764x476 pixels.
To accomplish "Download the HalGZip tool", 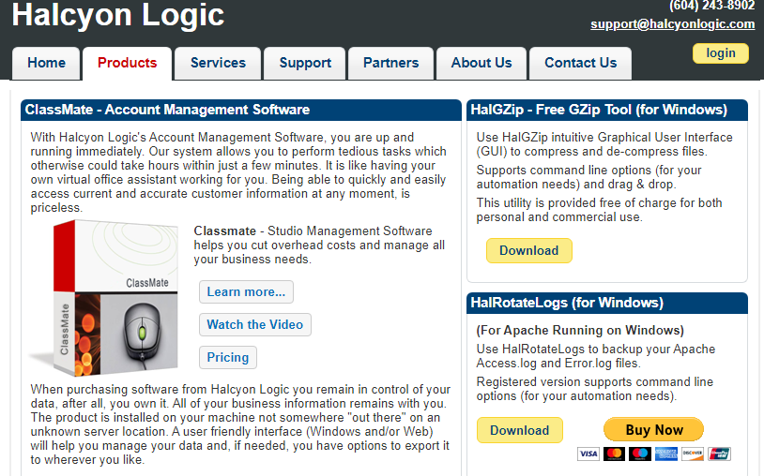I will pos(529,250).
